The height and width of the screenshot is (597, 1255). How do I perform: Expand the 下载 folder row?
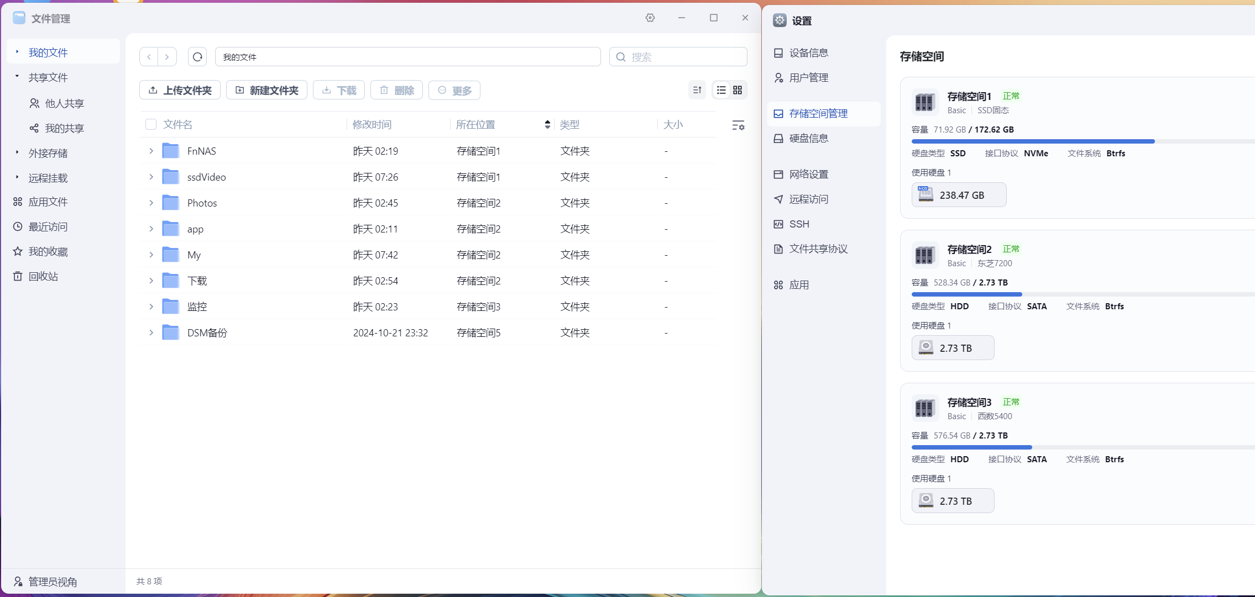point(151,281)
